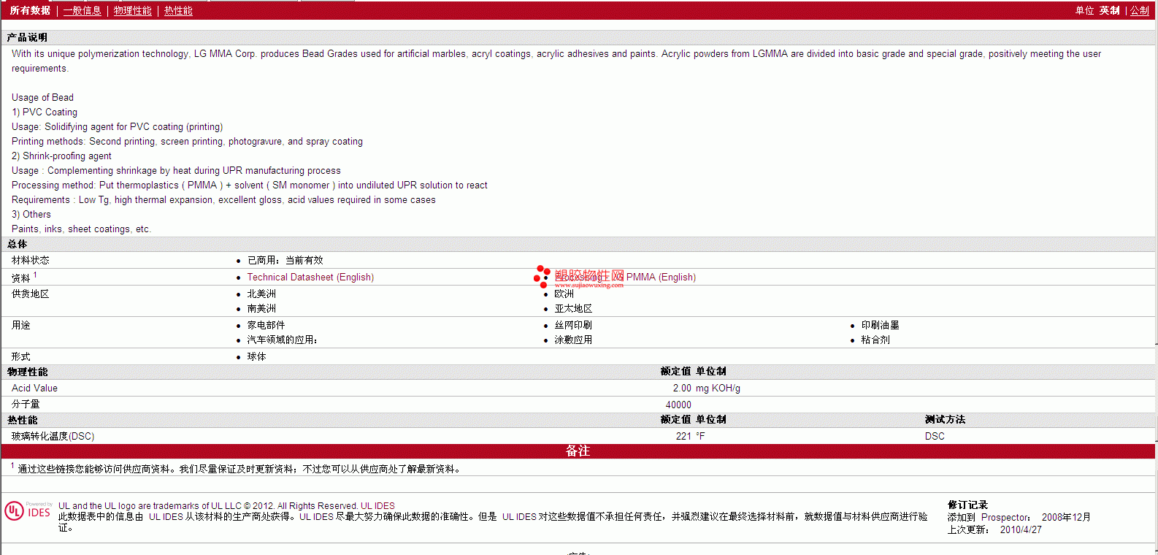Click the 1) PVC Coating line

[x=45, y=112]
